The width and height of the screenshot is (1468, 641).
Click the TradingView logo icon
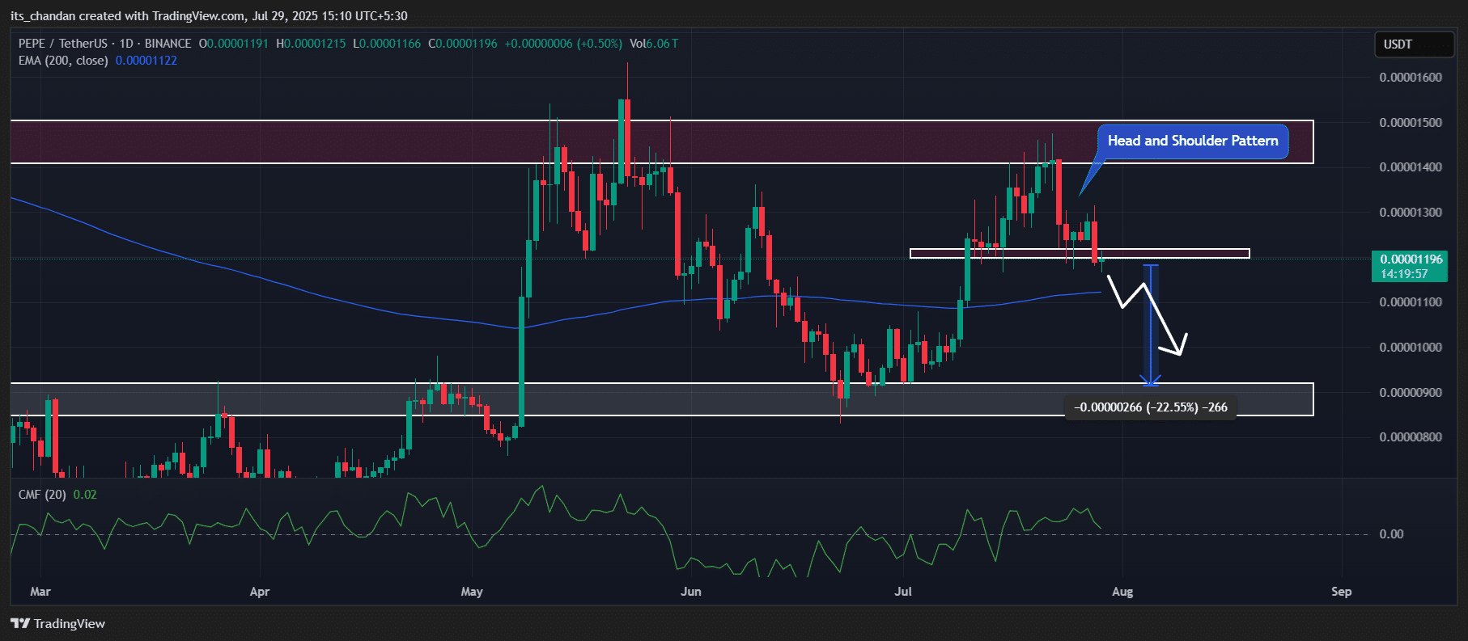[x=20, y=623]
